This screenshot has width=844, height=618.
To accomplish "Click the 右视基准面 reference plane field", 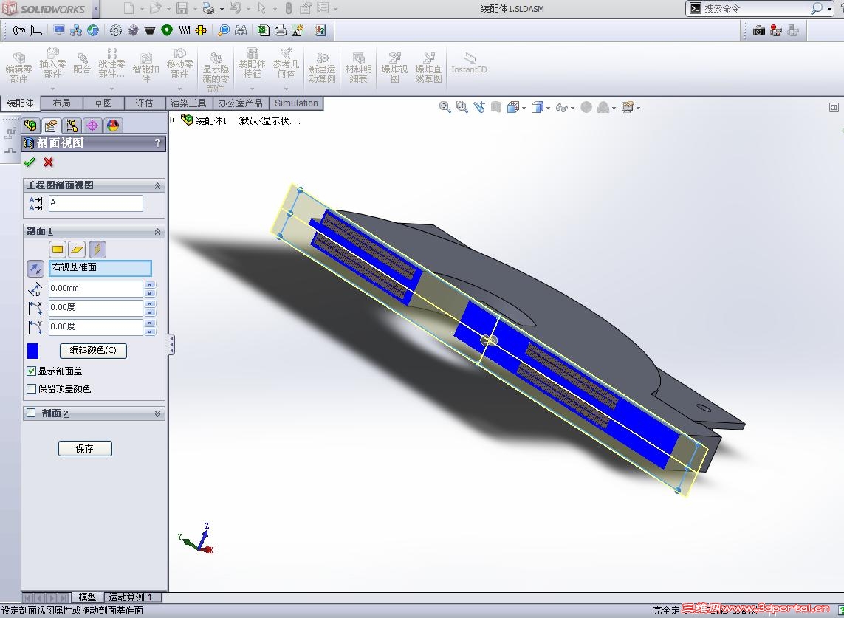I will click(100, 267).
